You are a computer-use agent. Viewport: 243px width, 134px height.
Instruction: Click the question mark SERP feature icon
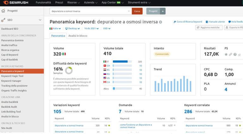pyautogui.click(x=235, y=54)
